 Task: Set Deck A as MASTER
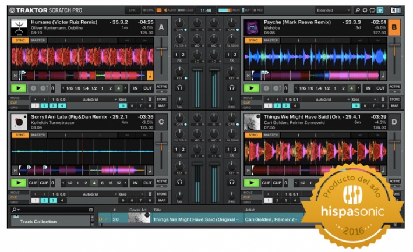[x=38, y=40]
